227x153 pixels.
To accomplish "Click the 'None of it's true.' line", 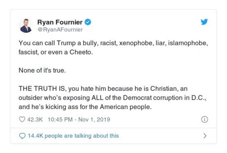I will pos(42,71).
